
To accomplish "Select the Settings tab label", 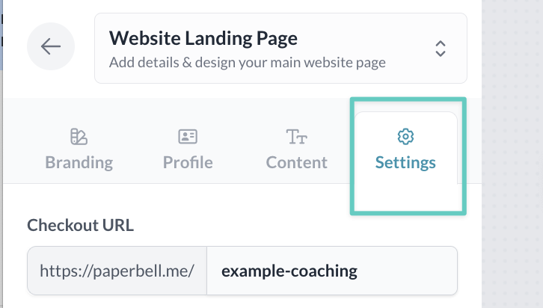I will click(405, 162).
